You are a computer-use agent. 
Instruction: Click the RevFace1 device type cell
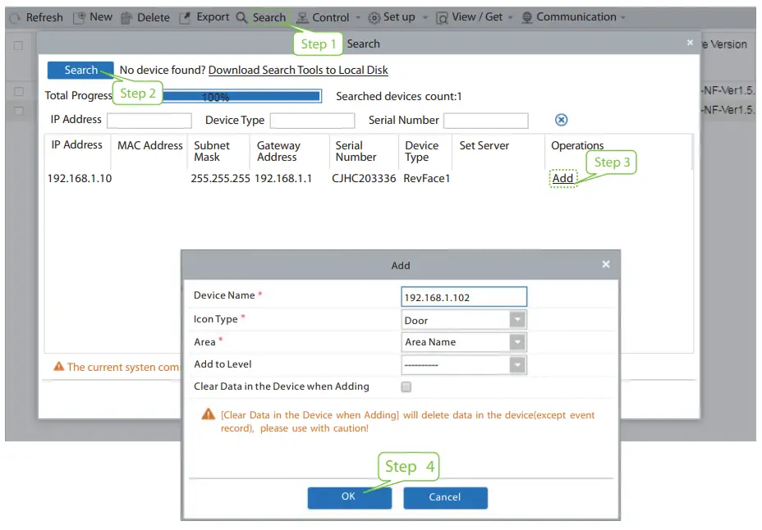pyautogui.click(x=426, y=179)
